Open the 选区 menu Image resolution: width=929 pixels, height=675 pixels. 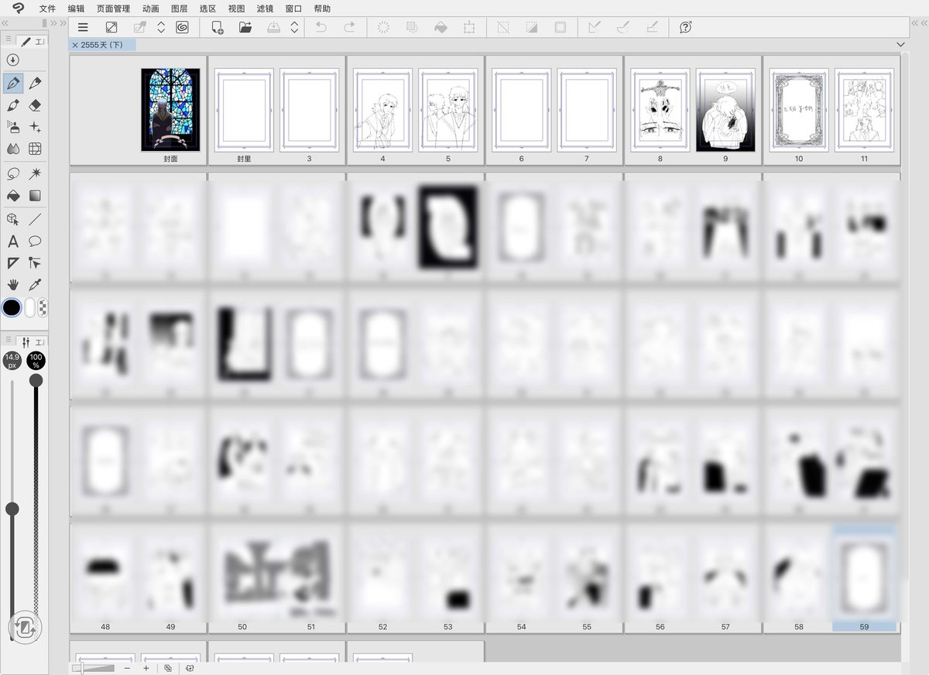(x=207, y=9)
